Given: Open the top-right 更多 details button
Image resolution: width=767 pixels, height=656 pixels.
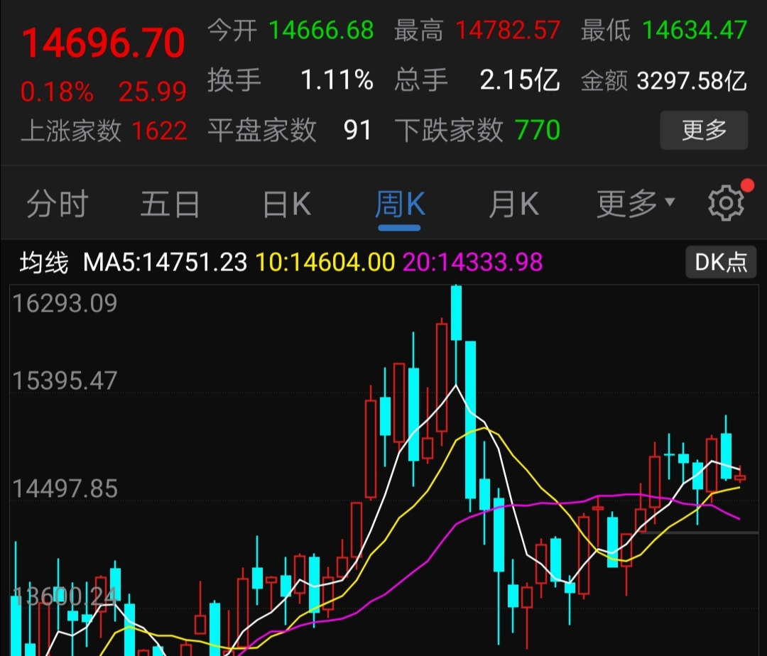Looking at the screenshot, I should coord(704,131).
